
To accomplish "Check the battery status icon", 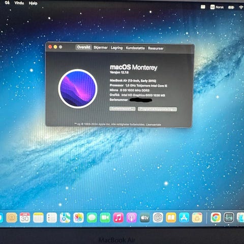I will pyautogui.click(x=231, y=7).
